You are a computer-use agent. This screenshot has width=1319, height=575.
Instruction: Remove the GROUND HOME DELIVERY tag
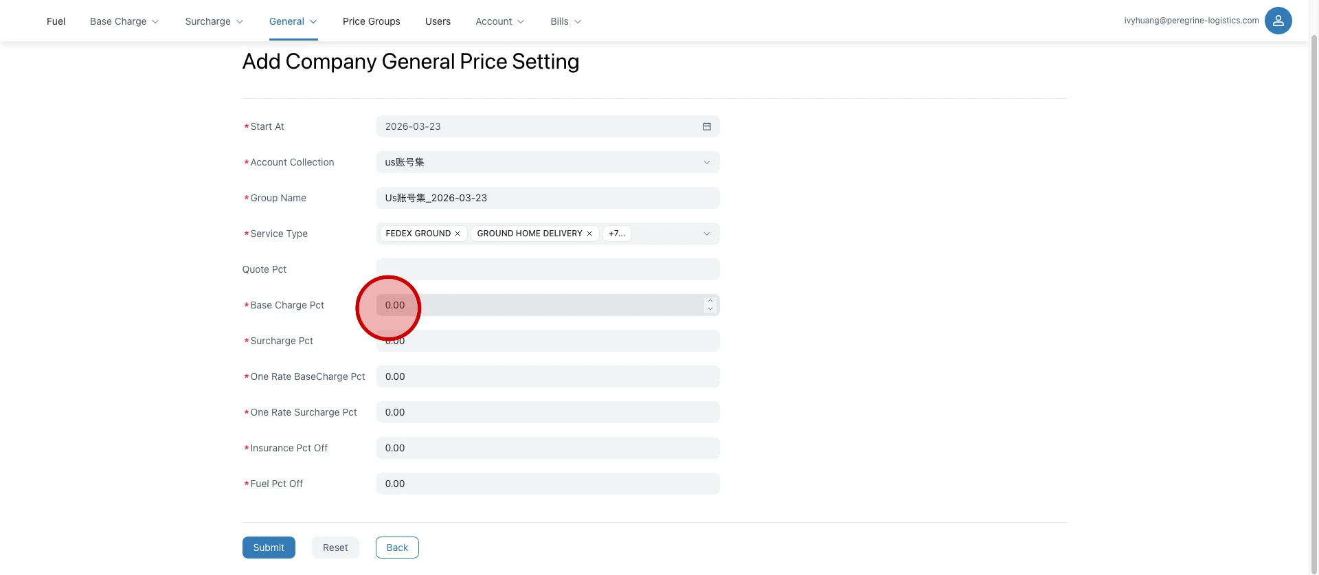click(x=589, y=234)
